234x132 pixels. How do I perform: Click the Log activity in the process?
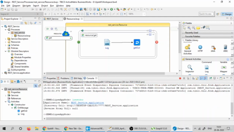point(107,43)
